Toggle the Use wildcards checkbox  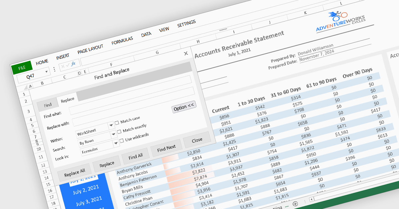(121, 140)
